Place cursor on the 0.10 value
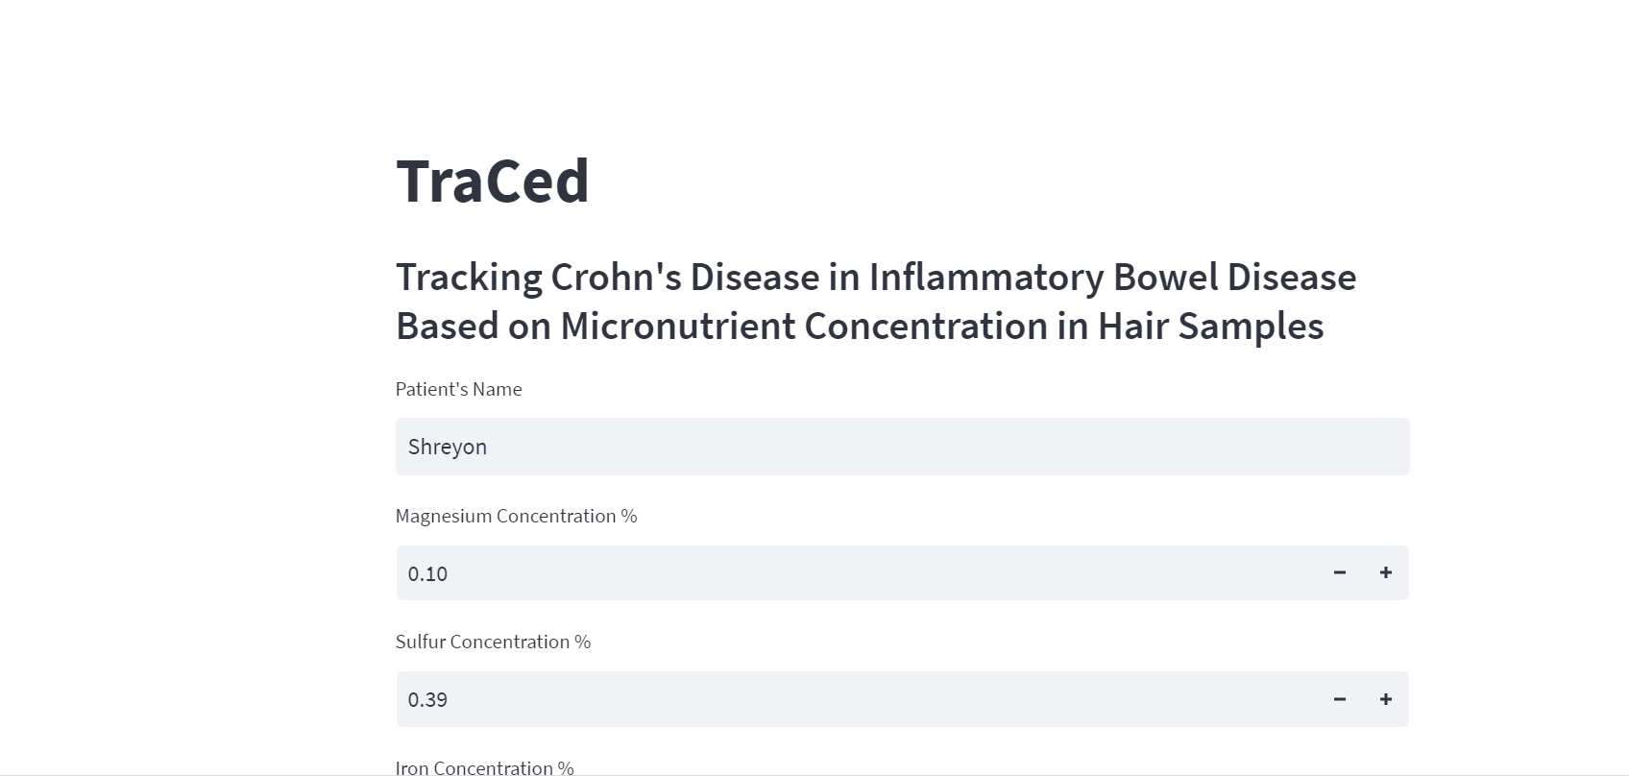This screenshot has width=1629, height=776. tap(427, 573)
